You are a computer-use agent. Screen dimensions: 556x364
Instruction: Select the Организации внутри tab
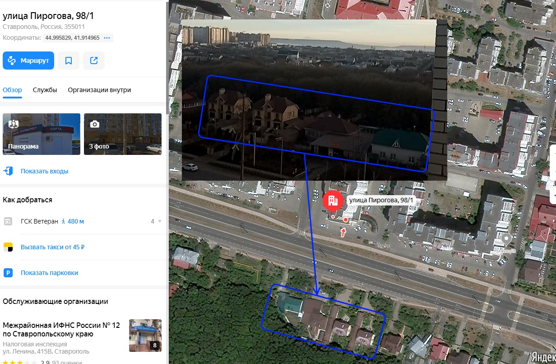tap(99, 90)
